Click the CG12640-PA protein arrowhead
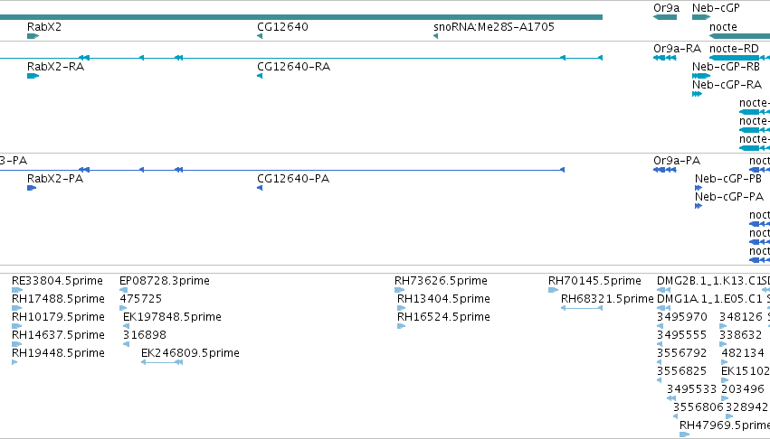Screen dimensions: 770x439 (260, 188)
